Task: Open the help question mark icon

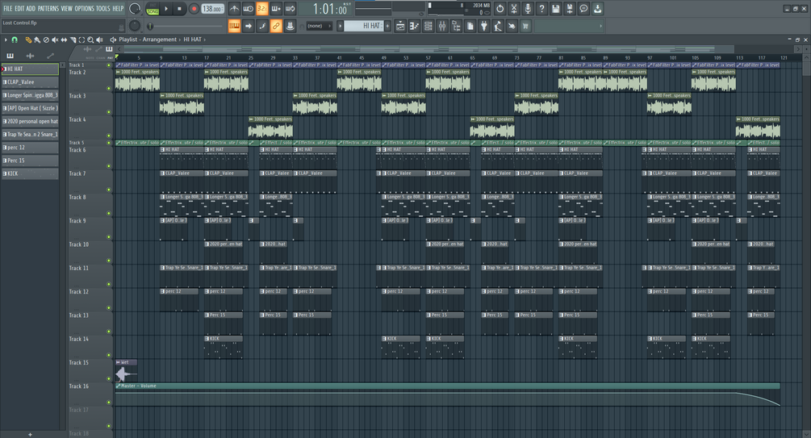Action: click(x=541, y=9)
